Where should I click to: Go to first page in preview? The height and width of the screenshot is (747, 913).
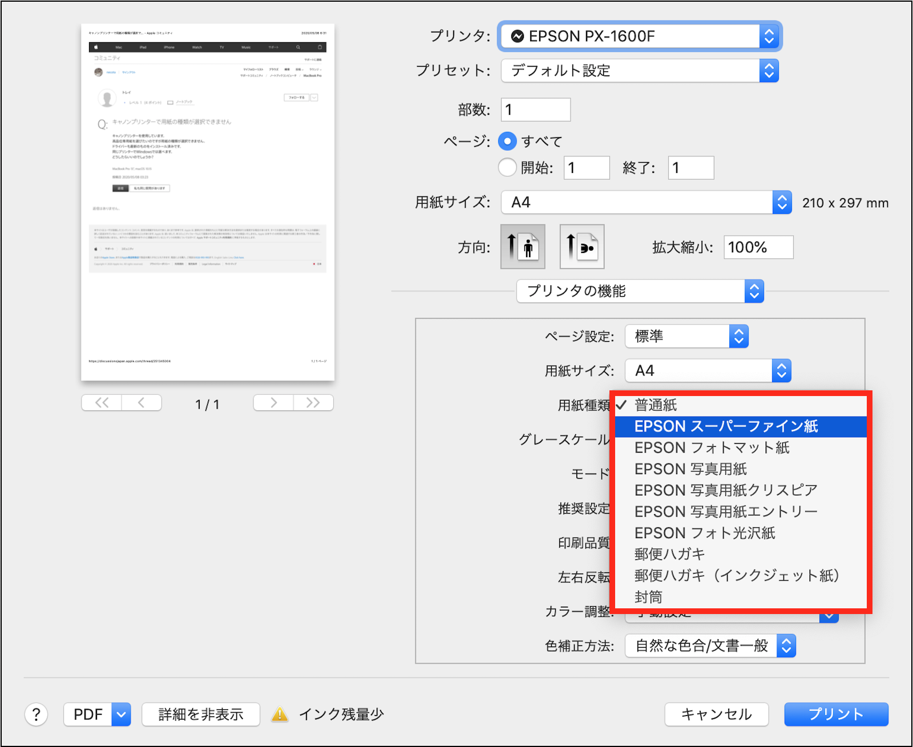pyautogui.click(x=102, y=403)
